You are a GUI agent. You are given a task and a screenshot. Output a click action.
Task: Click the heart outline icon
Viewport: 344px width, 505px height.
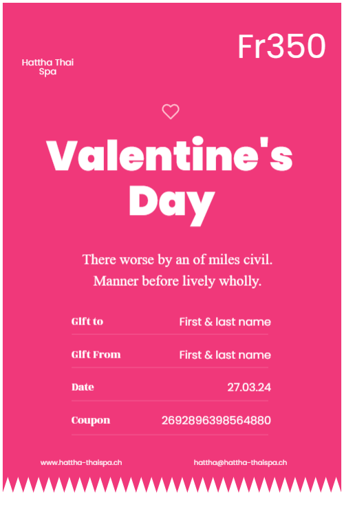click(171, 112)
